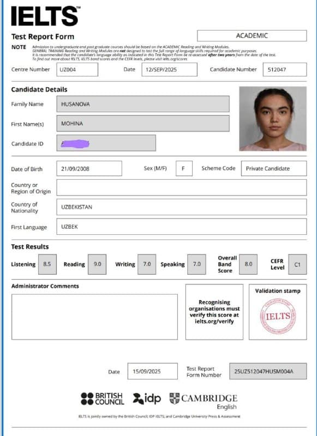The image size is (317, 436).
Task: Click the Test Report Form Number label
Action: tap(204, 372)
